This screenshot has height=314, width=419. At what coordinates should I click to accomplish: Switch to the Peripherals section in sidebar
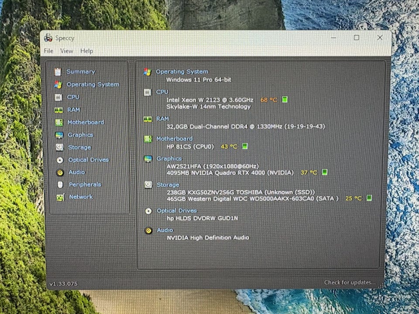[85, 184]
